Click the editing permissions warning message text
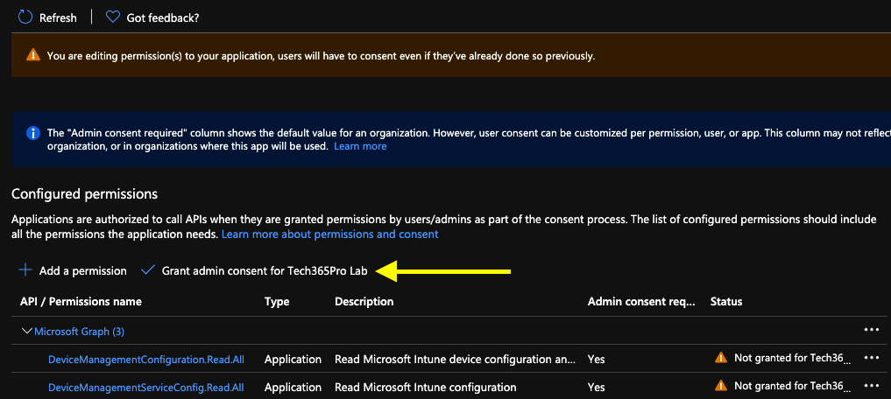This screenshot has width=891, height=399. pos(321,56)
